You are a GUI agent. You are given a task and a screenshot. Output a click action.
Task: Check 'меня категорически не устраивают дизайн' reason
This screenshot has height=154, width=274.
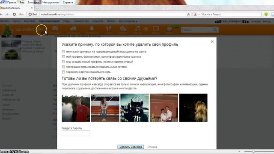(63, 52)
